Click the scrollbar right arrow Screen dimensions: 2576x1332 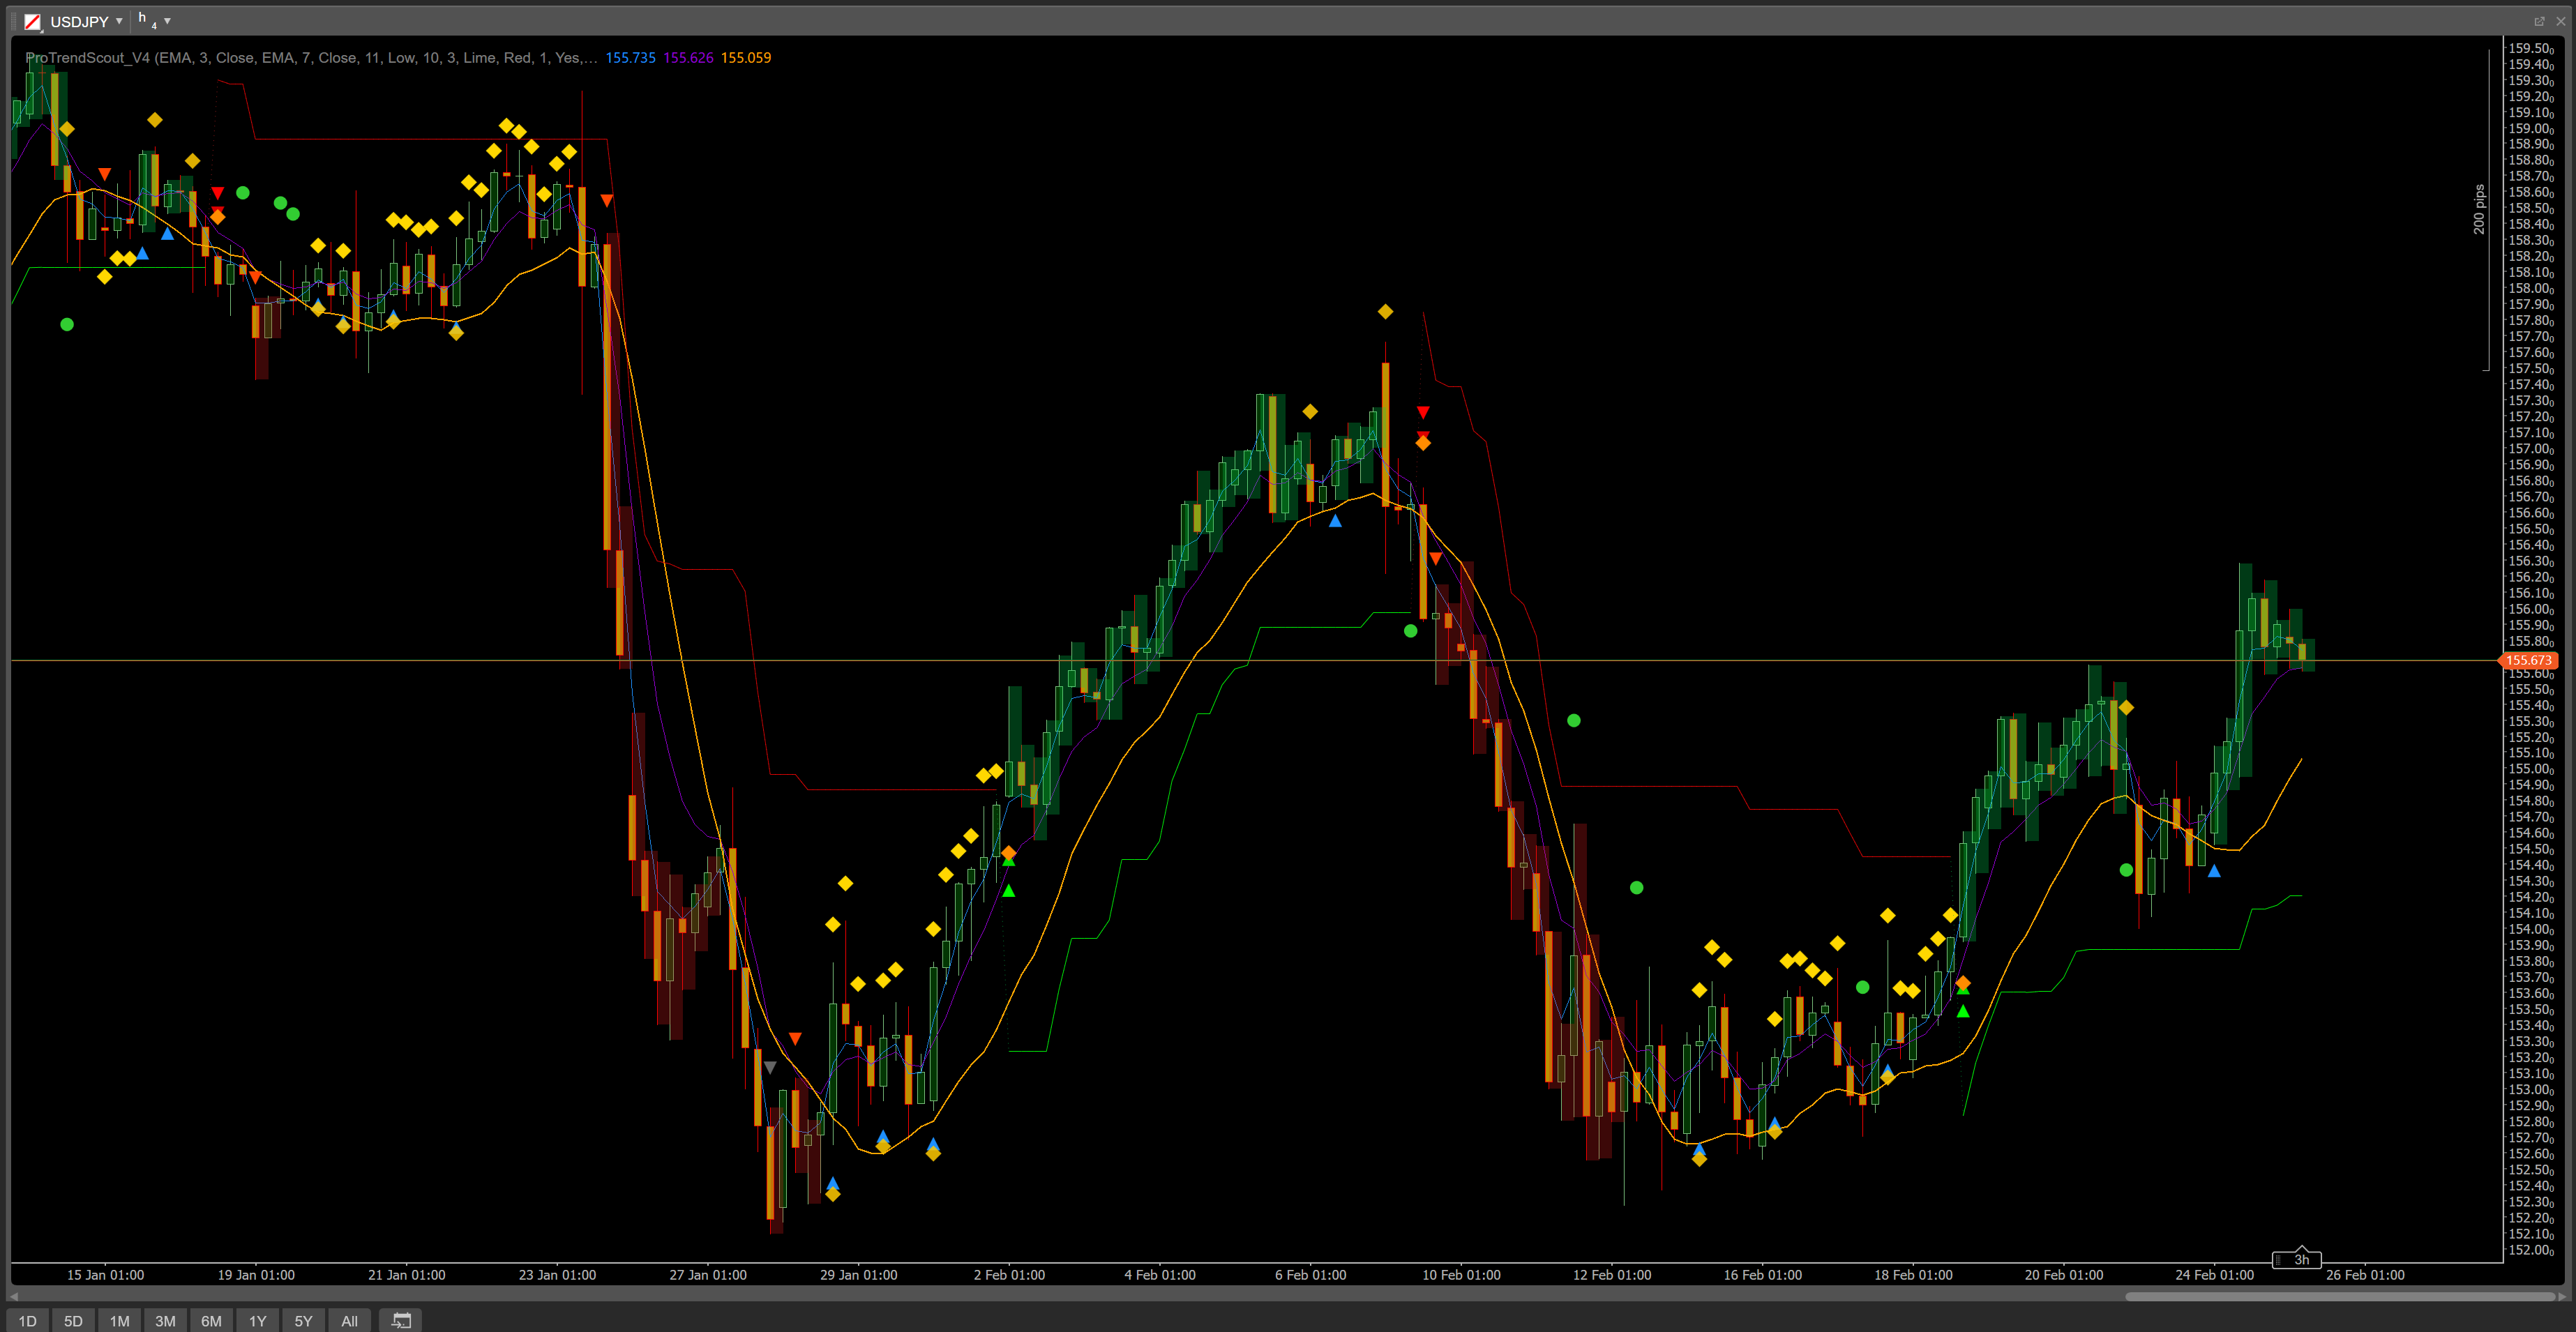(x=2561, y=1297)
